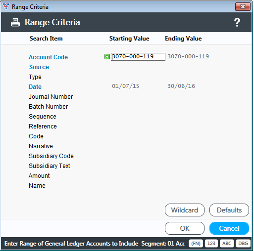Select the Account Code search item
This screenshot has height=251, width=254.
(x=48, y=57)
